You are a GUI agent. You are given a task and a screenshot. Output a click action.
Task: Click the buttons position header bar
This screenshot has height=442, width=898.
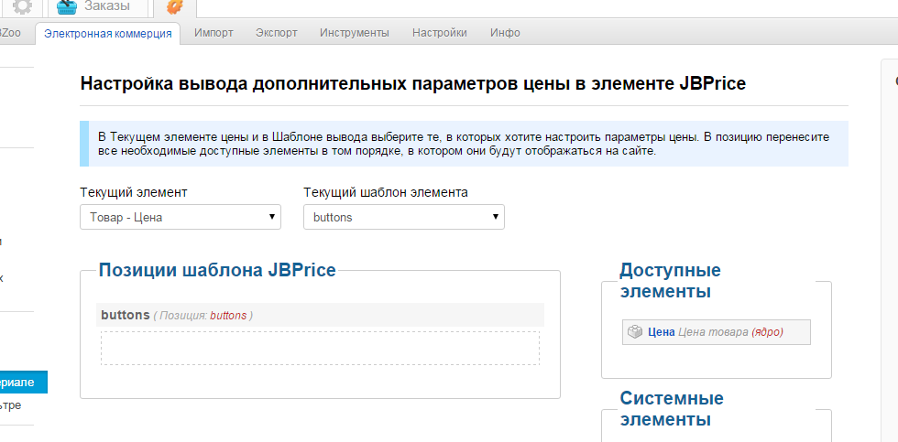click(x=320, y=315)
